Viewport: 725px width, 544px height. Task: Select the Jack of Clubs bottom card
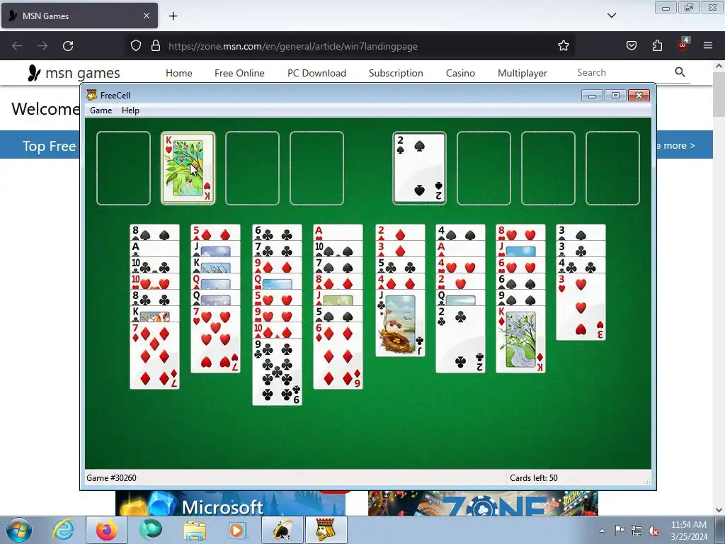click(x=401, y=323)
